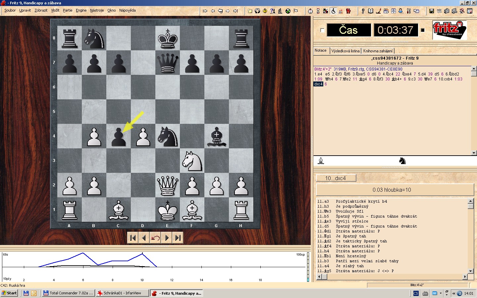Click the 0.03 hloubka=10 evaluation bar
Screen dimensions: 477x298
coord(395,190)
